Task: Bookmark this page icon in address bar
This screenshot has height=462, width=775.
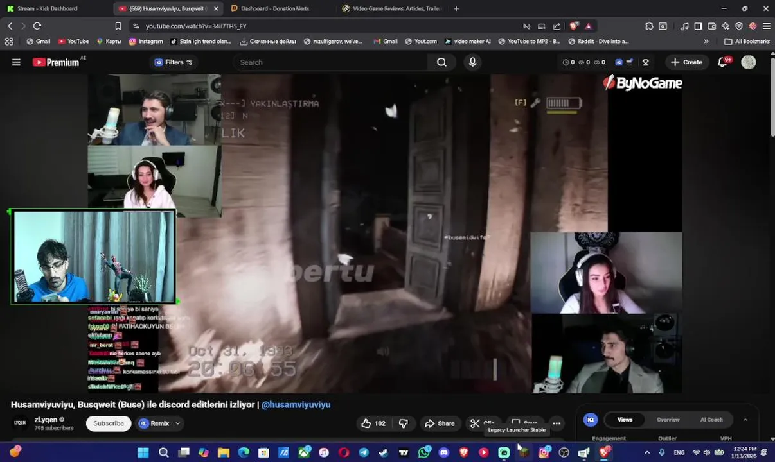Action: coord(118,26)
